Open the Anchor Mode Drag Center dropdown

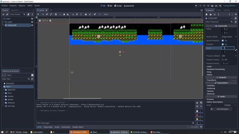tap(229, 37)
